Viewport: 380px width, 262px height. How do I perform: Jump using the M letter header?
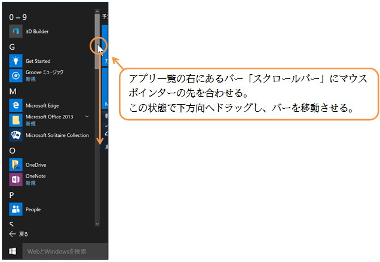(13, 91)
